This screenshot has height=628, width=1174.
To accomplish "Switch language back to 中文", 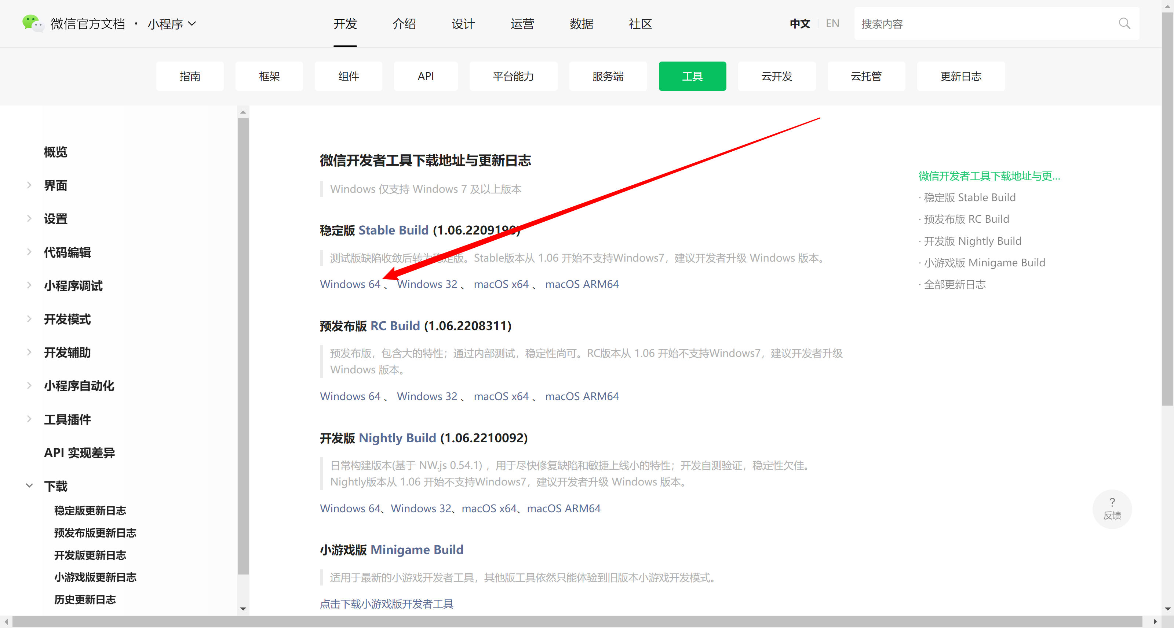I will (x=799, y=23).
